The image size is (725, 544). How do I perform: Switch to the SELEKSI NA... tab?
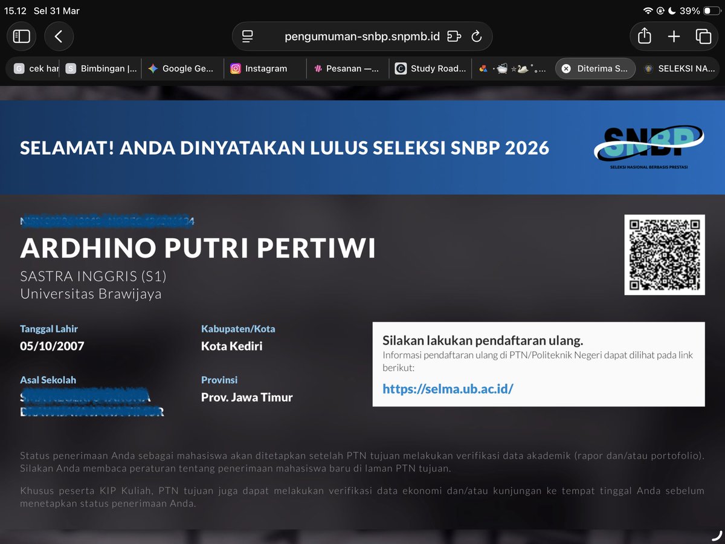(x=678, y=69)
